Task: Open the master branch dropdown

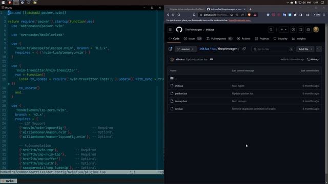Action: 186,49
